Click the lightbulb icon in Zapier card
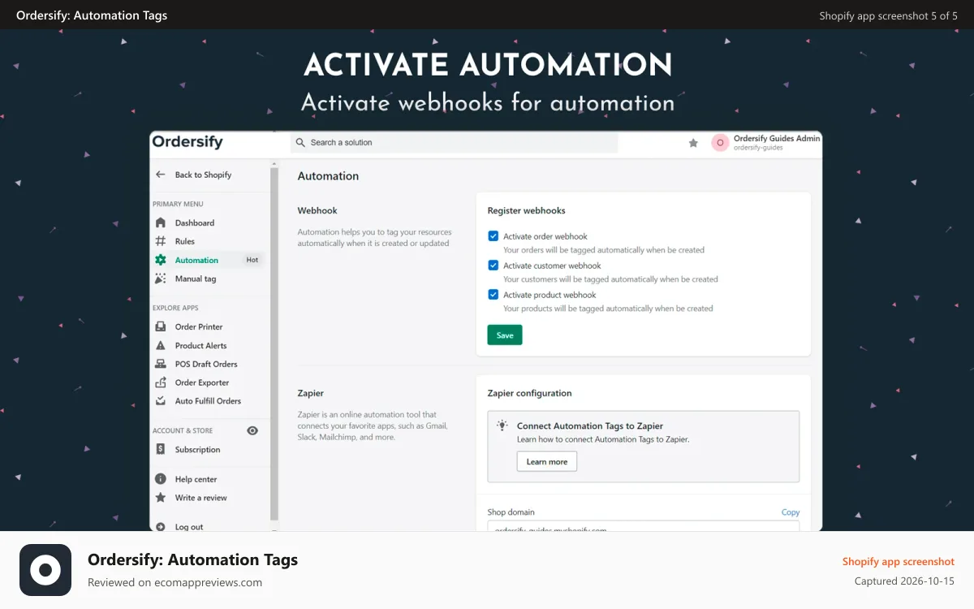The image size is (974, 609). click(502, 425)
